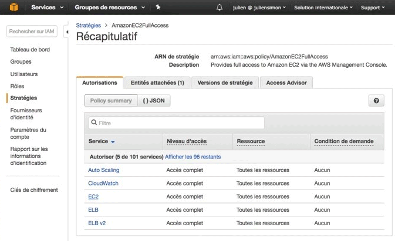The width and height of the screenshot is (395, 241).
Task: Click the Récapitulatif page heading
Action: [x=107, y=36]
